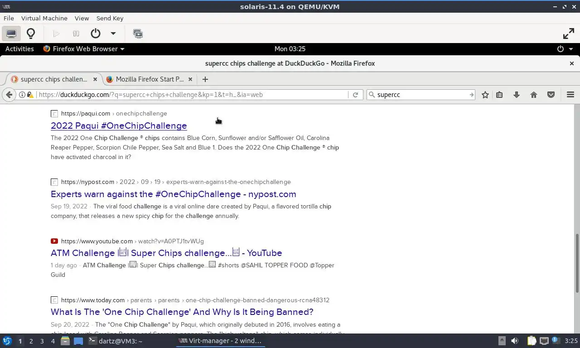The image size is (580, 348).
Task: Close the supercc chips challenge tab
Action: (95, 79)
